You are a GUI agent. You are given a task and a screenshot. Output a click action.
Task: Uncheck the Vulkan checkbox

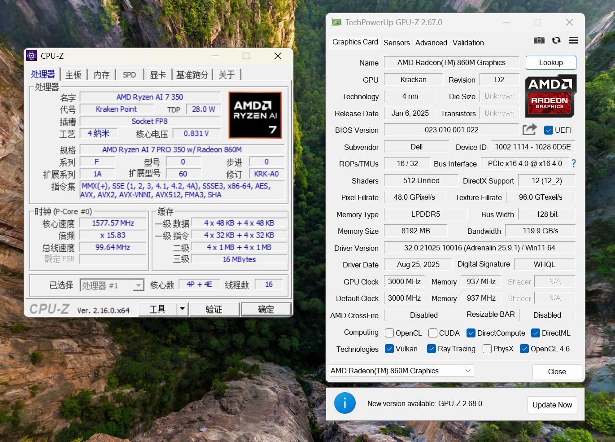(x=389, y=349)
